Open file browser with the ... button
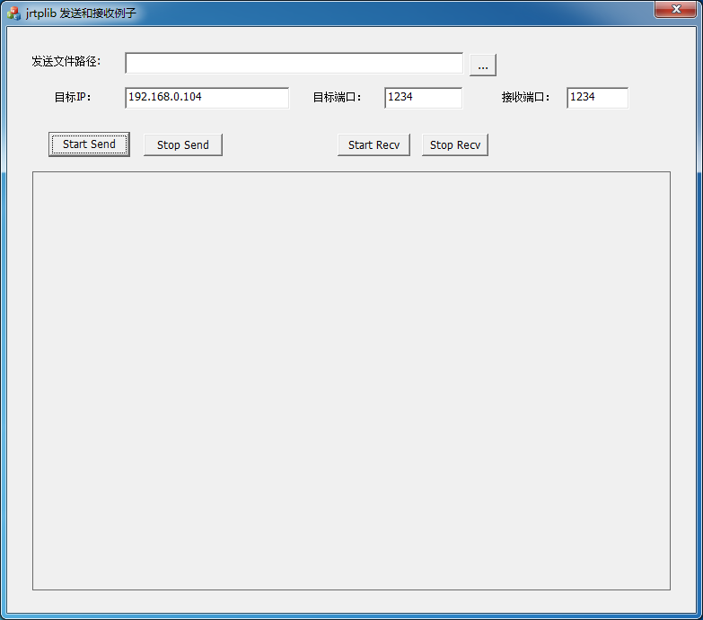Image resolution: width=703 pixels, height=620 pixels. (x=483, y=65)
